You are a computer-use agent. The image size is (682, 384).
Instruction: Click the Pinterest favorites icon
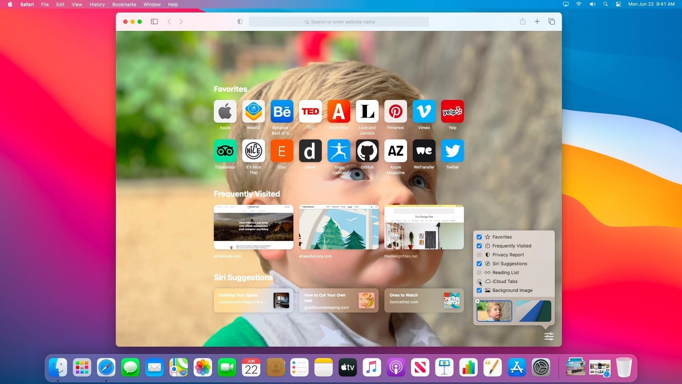click(395, 111)
